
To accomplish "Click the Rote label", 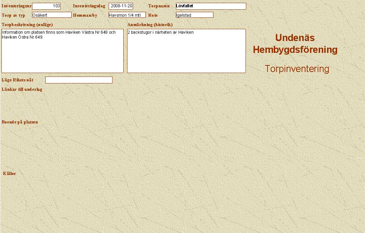I will click(x=153, y=15).
